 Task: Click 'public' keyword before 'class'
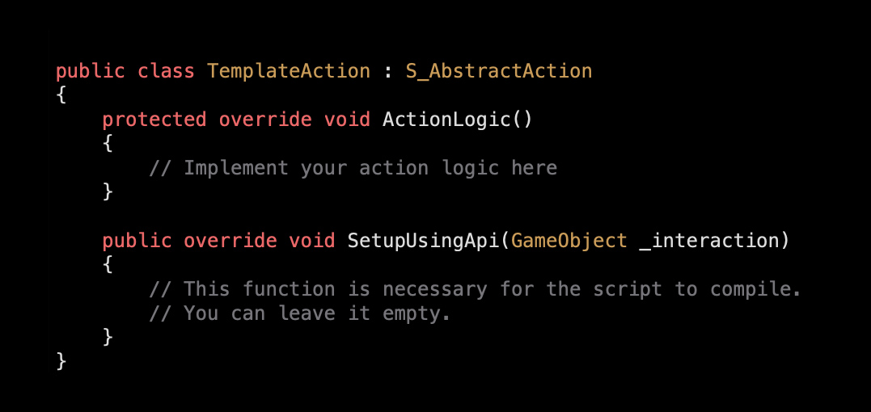pyautogui.click(x=91, y=71)
